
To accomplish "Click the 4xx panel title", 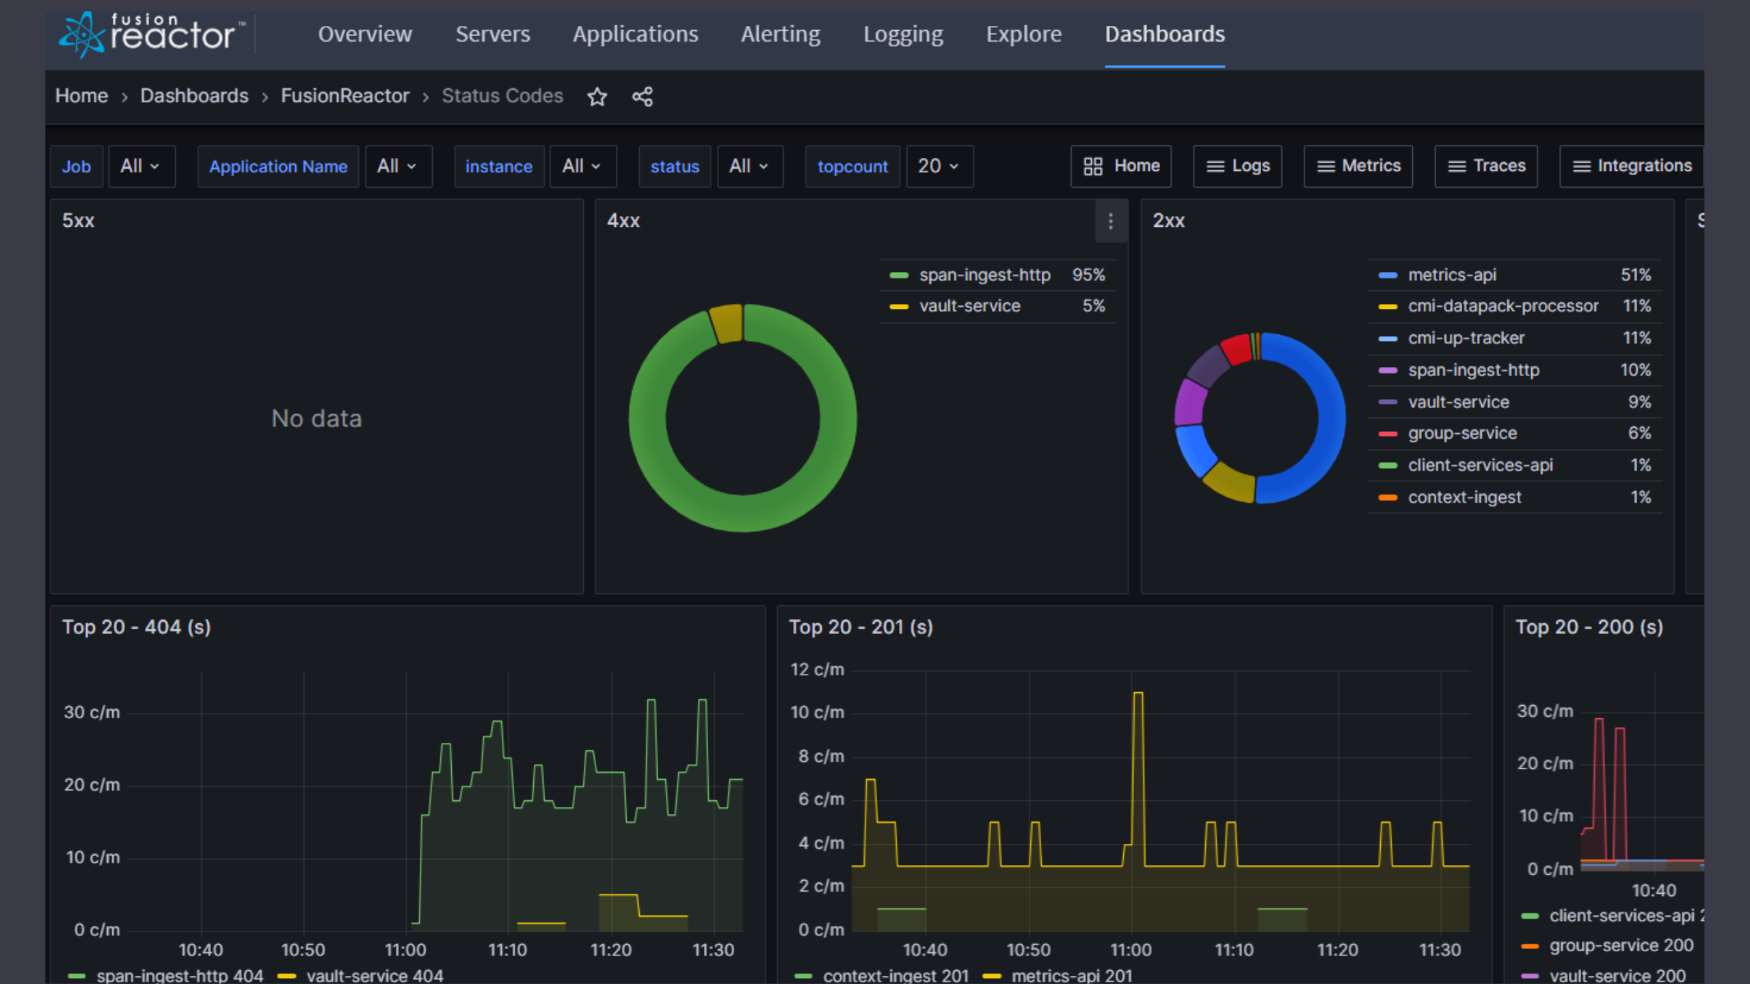I will (x=623, y=221).
